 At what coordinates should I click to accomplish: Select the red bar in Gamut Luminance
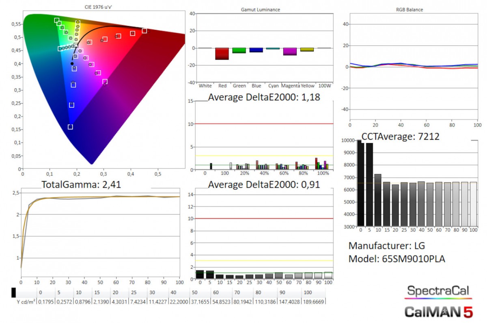click(222, 54)
